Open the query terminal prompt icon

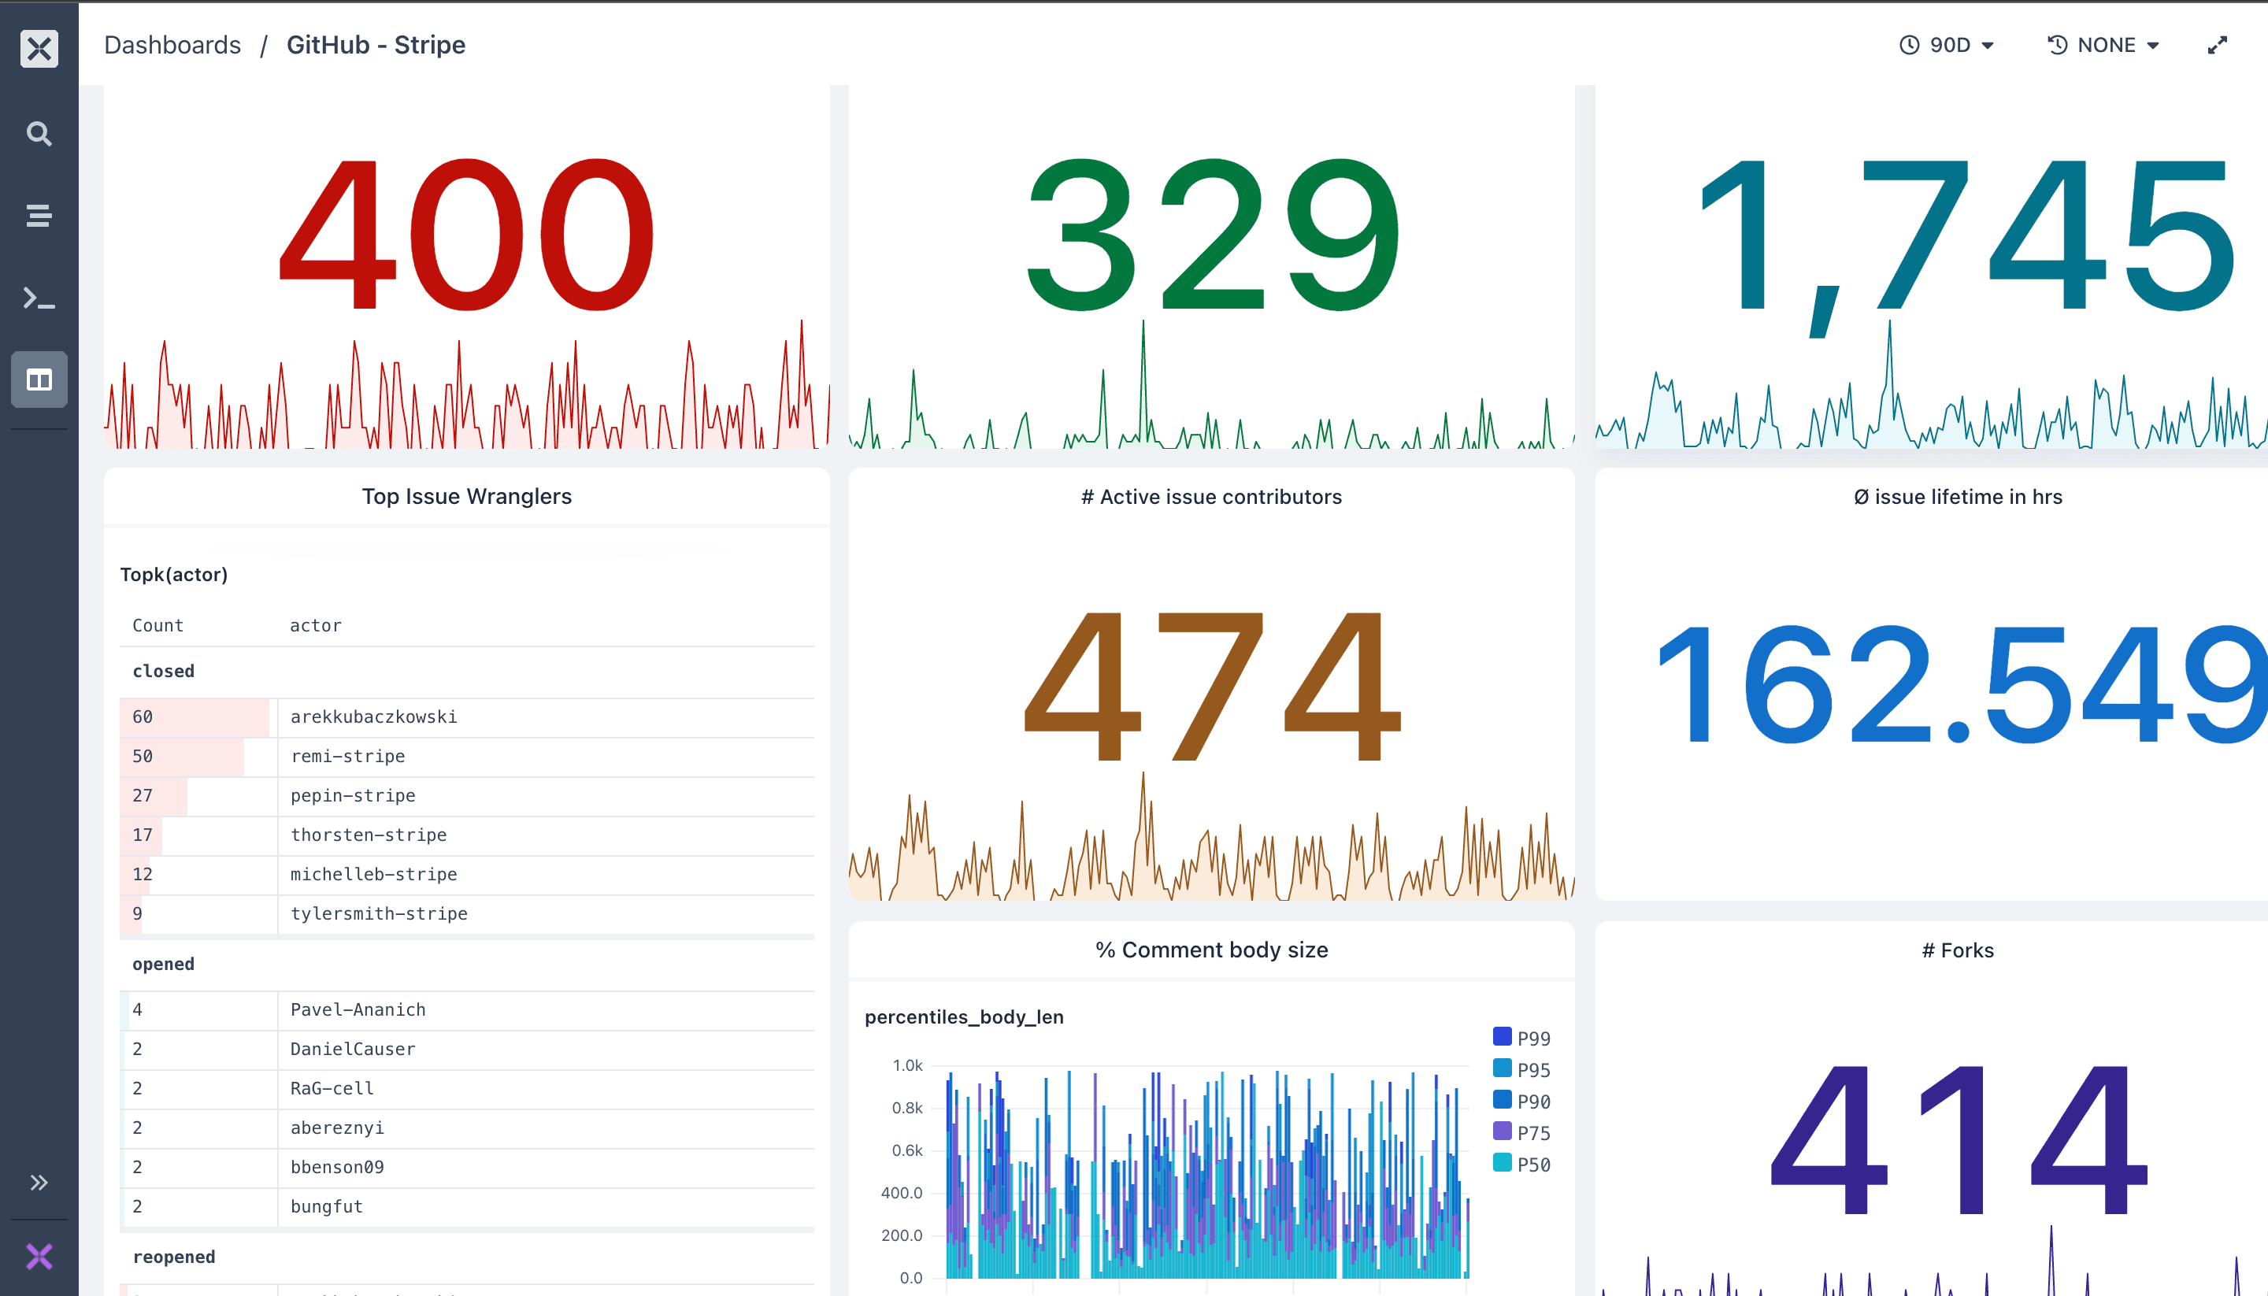tap(39, 298)
